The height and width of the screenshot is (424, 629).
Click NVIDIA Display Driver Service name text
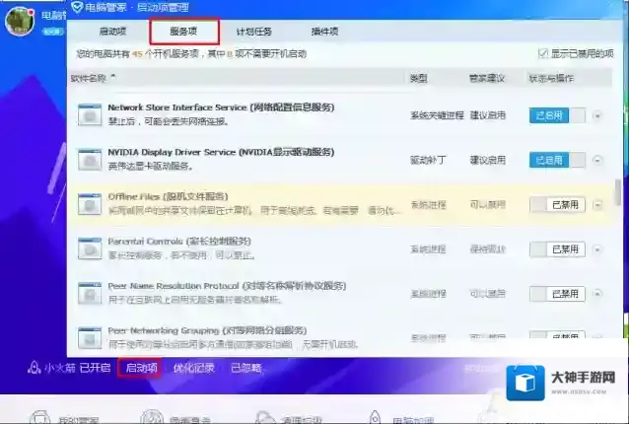221,152
